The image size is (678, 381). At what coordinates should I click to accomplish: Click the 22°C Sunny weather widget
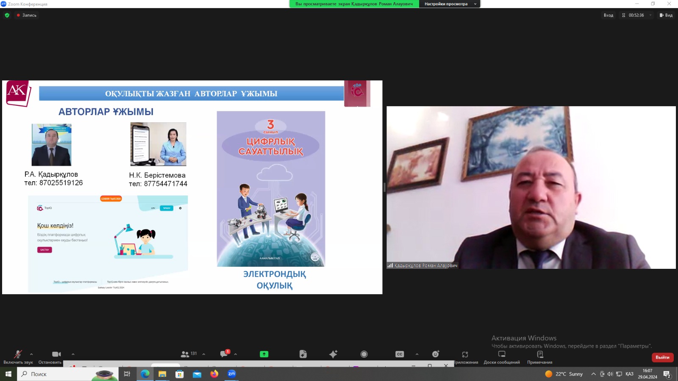coord(564,374)
